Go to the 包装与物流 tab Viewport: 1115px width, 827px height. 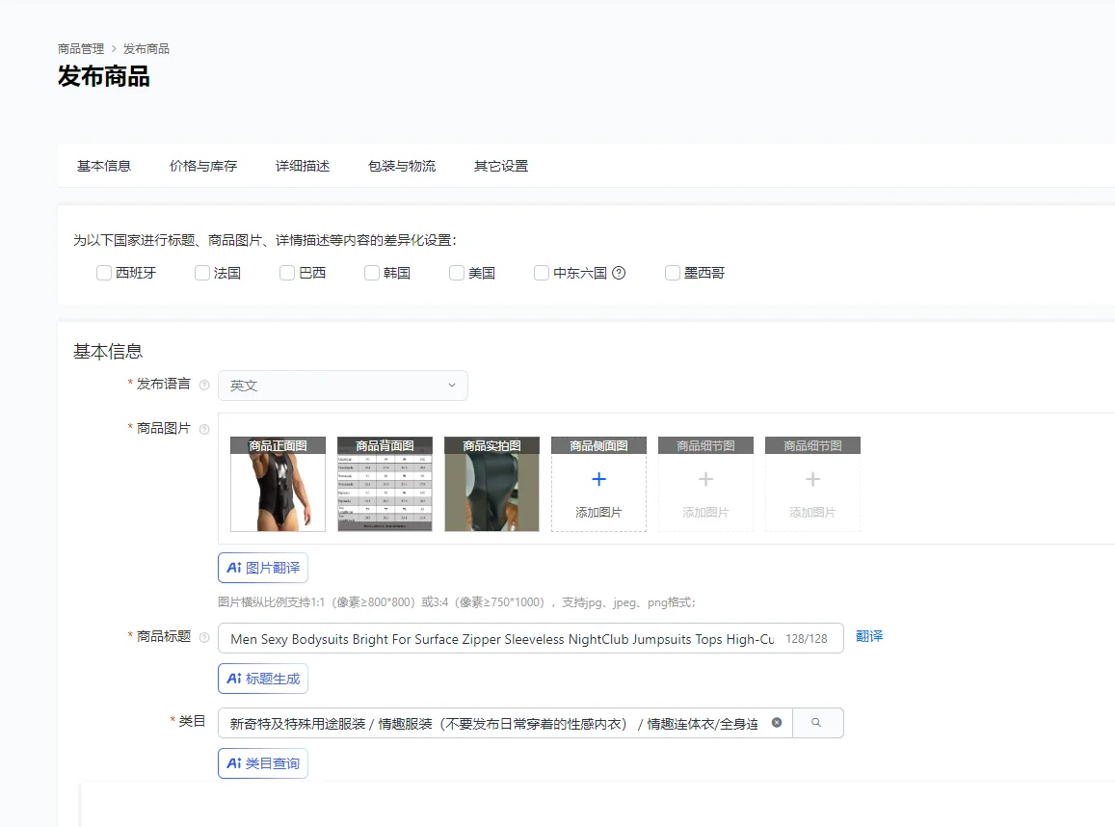pyautogui.click(x=402, y=166)
